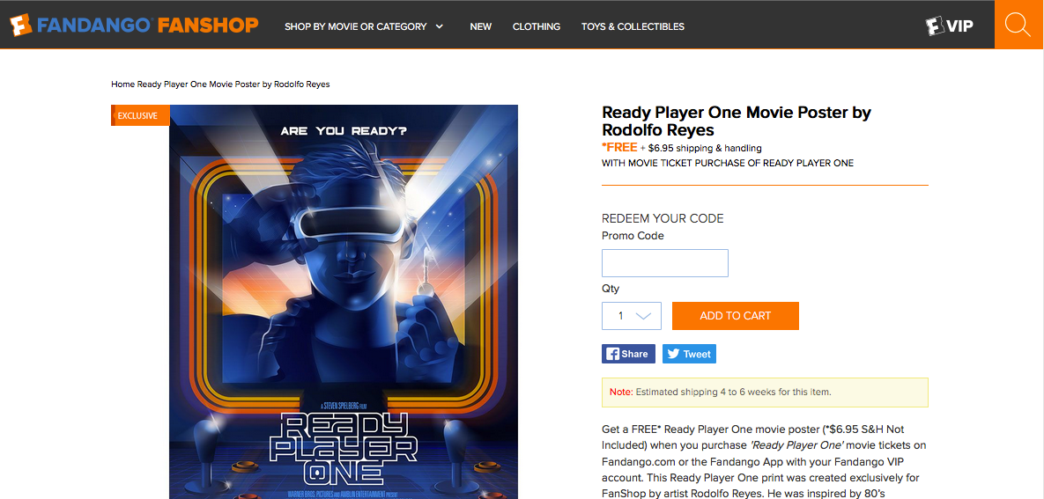
Task: Click the orange search magnifier icon
Action: (x=1018, y=25)
